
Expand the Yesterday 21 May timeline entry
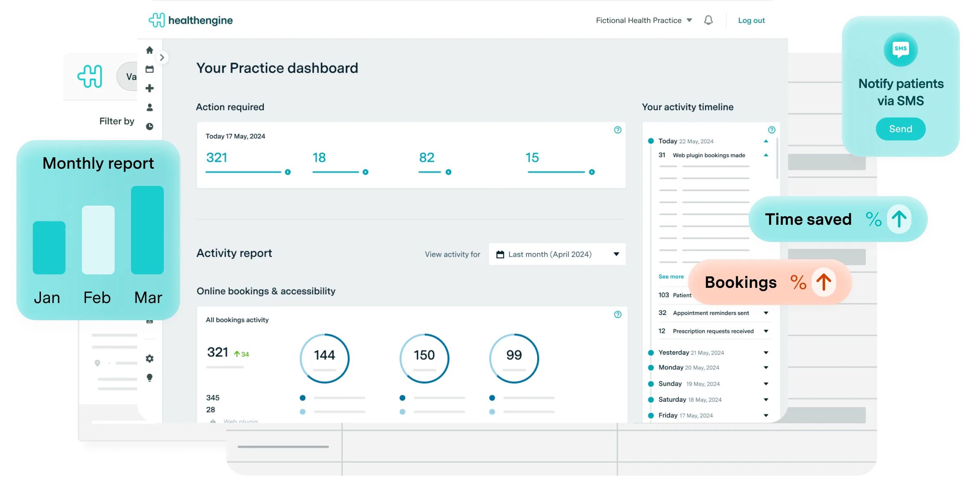click(x=766, y=353)
